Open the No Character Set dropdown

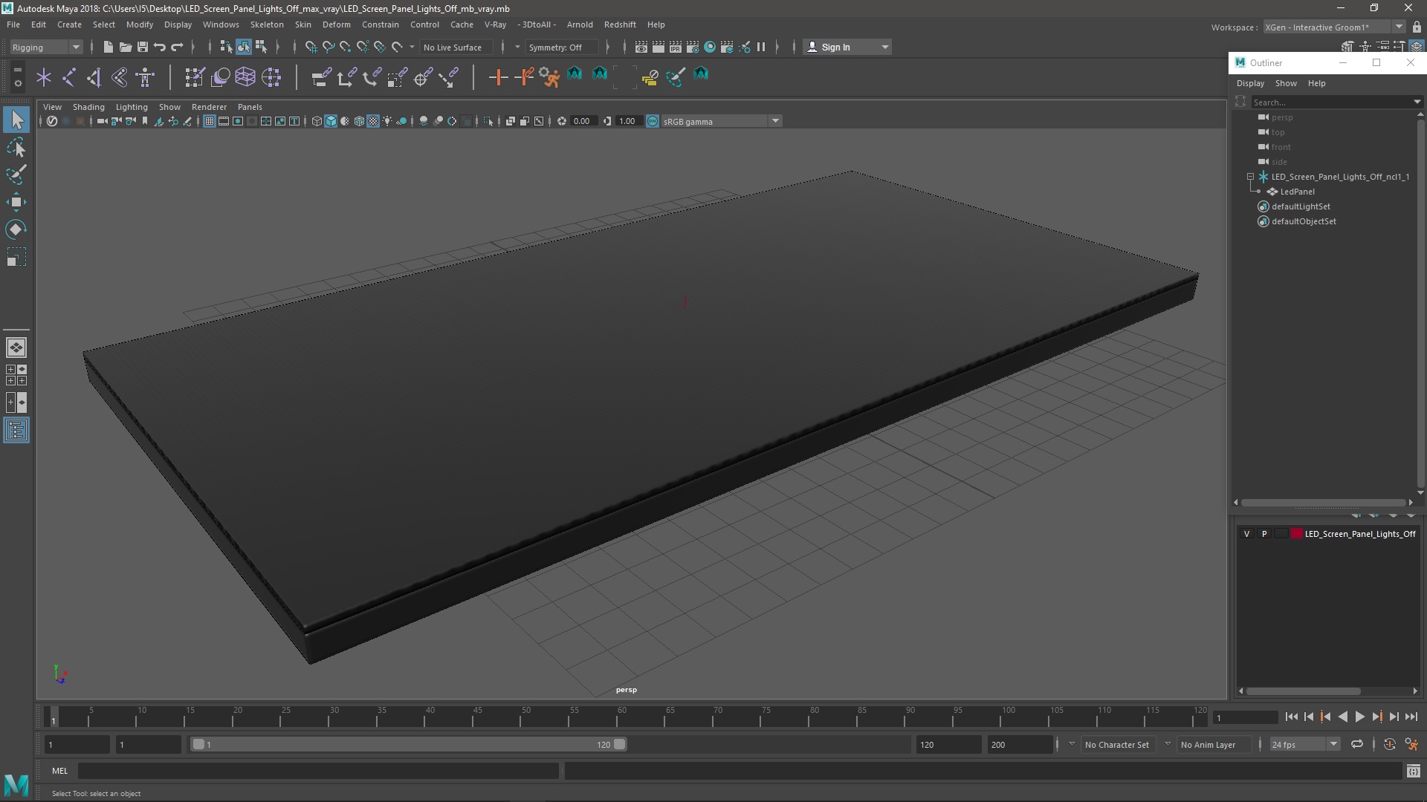click(x=1116, y=744)
